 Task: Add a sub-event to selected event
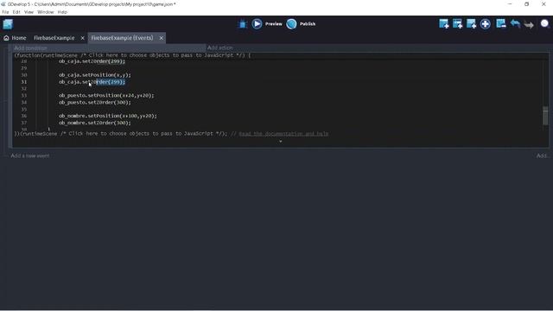click(457, 23)
